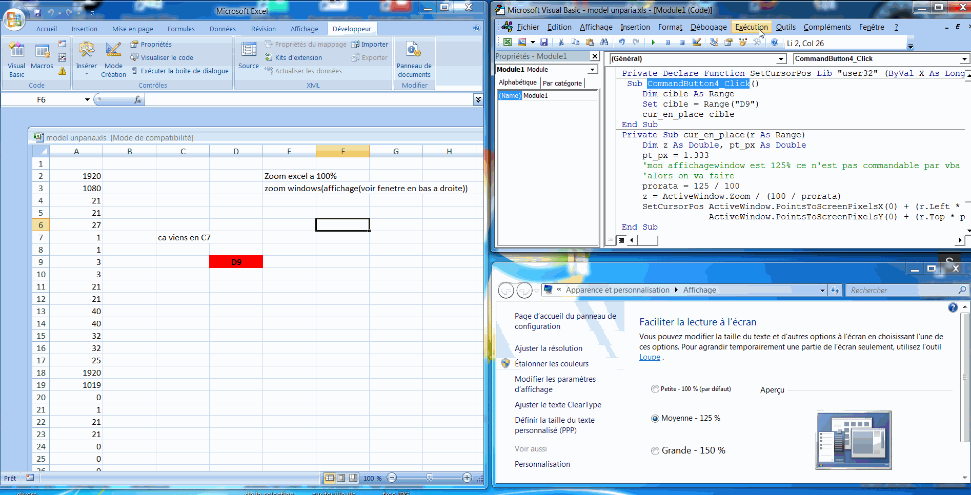Click the View Microsoft Excel icon in the VBA toolbar
The height and width of the screenshot is (495, 971).
click(507, 43)
